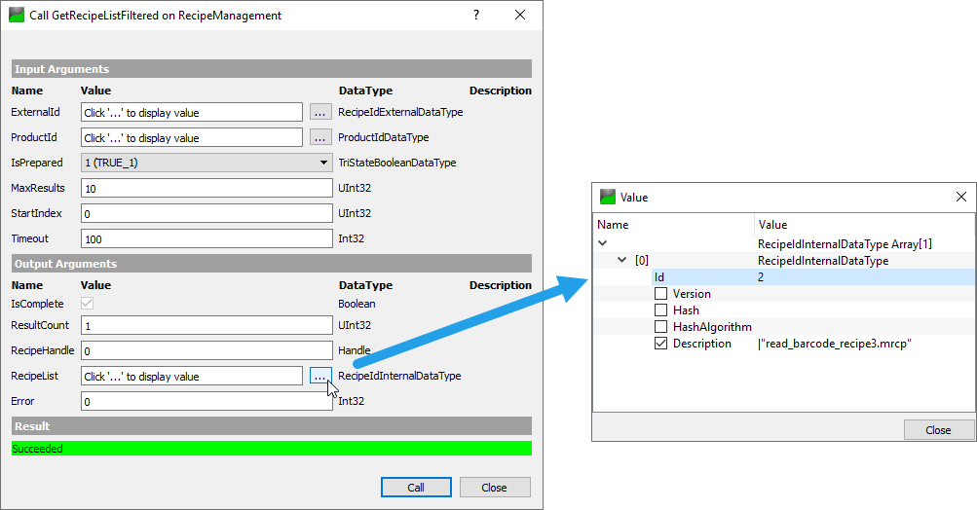Open RecipeList value with ellipsis button
Screen dimensions: 977x510
tap(320, 376)
